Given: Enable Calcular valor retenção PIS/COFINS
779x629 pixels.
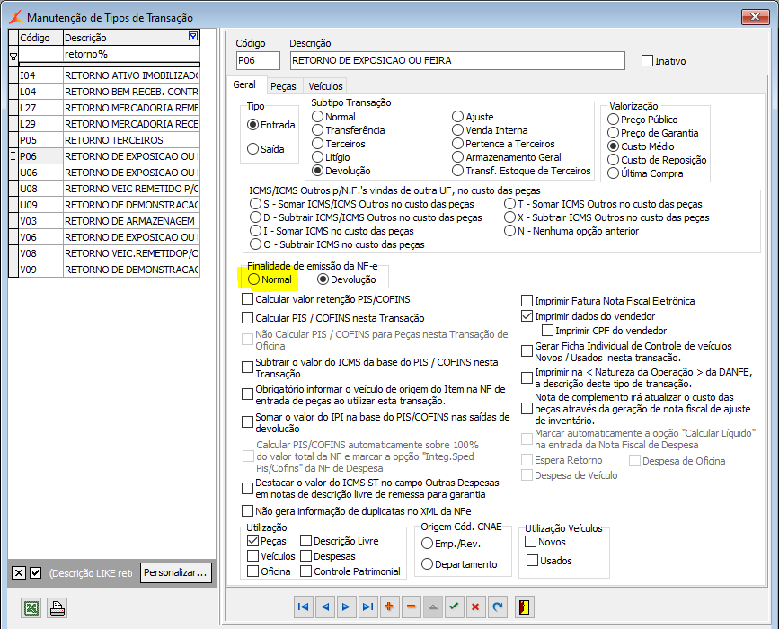Looking at the screenshot, I should point(247,299).
